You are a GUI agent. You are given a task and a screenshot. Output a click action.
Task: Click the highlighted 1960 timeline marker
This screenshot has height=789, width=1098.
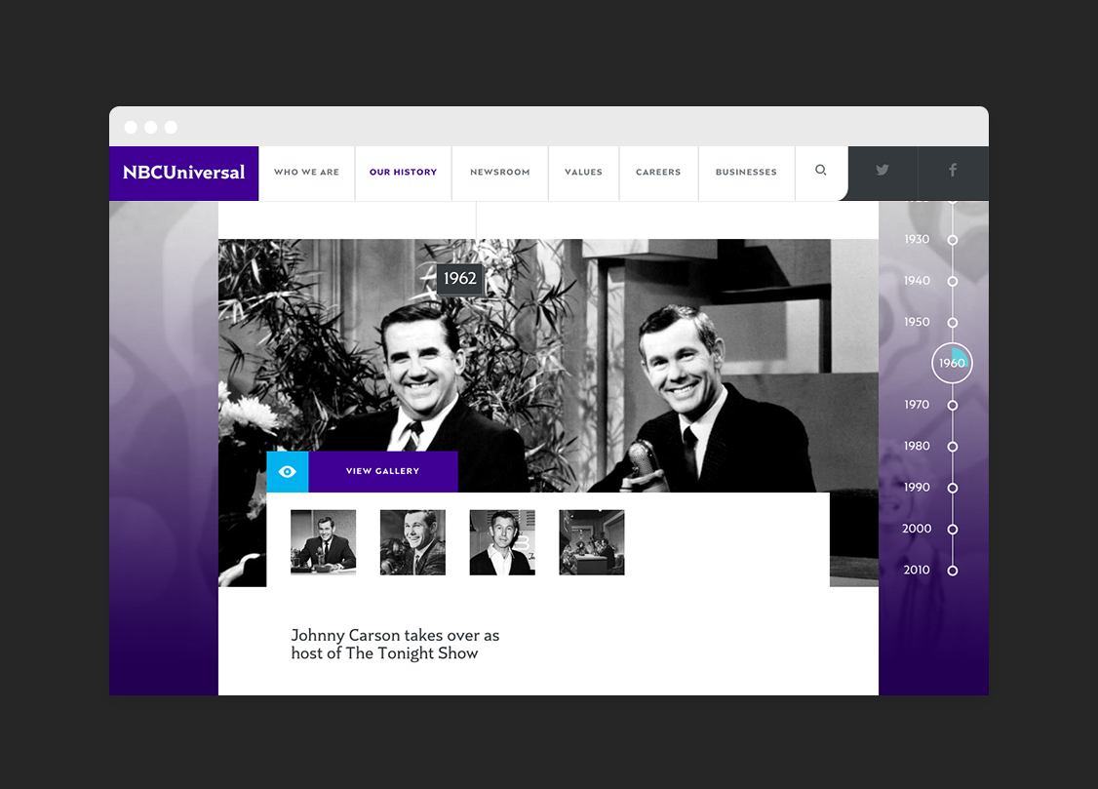pos(952,364)
